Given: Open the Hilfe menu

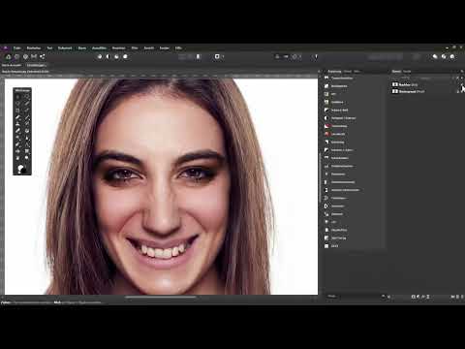Looking at the screenshot, I should coord(178,48).
